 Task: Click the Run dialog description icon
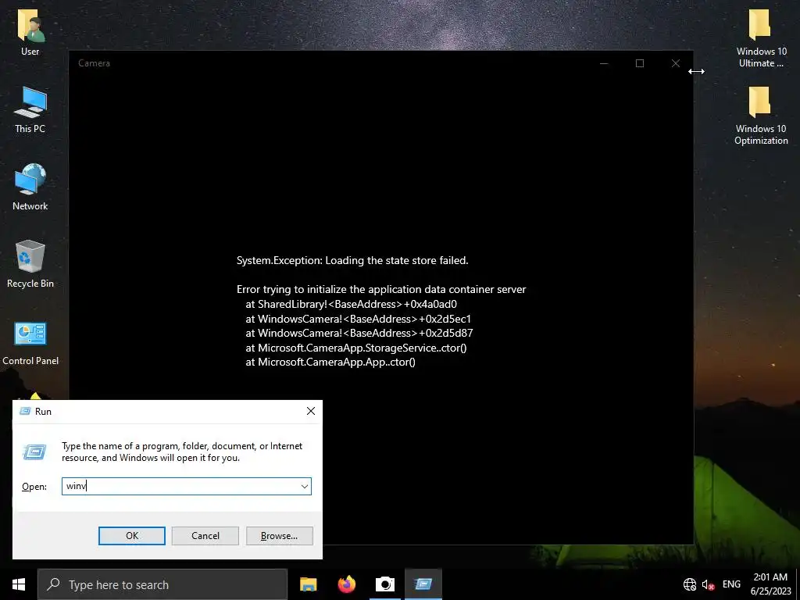pos(34,452)
